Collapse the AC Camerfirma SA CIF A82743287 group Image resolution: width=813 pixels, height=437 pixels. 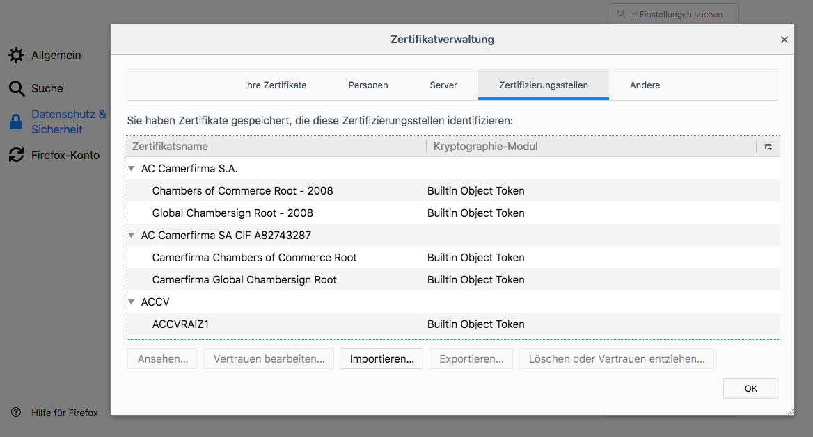point(132,235)
